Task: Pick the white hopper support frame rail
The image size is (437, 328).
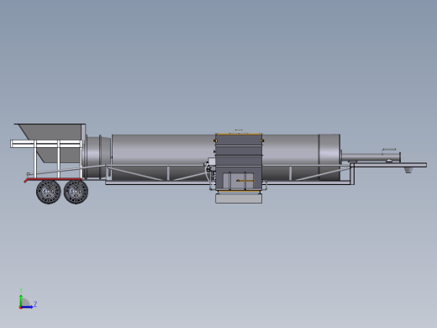Action: (x=46, y=144)
